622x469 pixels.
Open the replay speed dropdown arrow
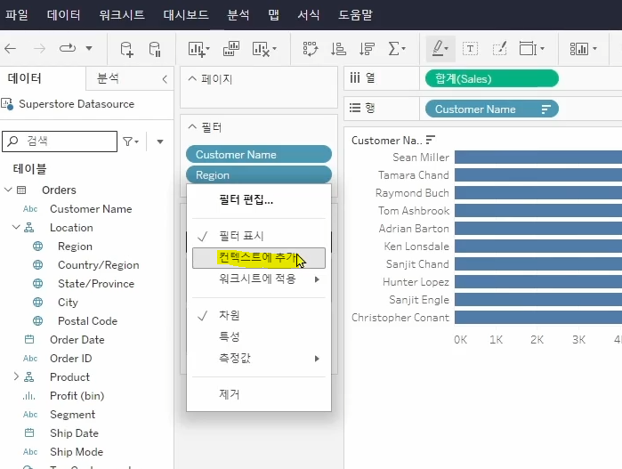[x=89, y=49]
